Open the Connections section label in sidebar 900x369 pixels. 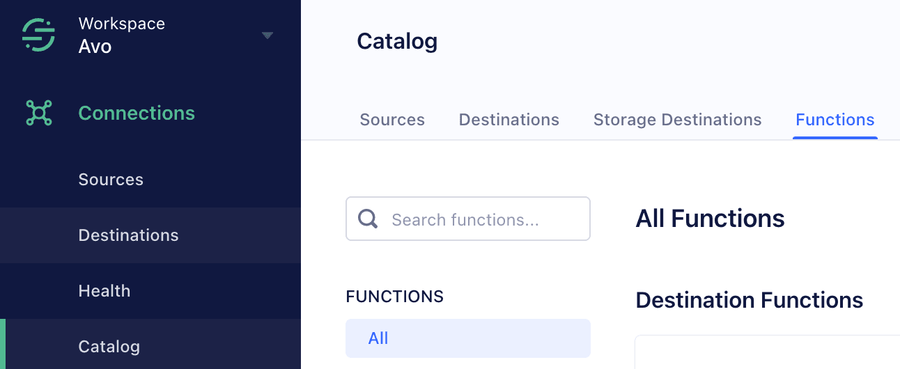(137, 113)
